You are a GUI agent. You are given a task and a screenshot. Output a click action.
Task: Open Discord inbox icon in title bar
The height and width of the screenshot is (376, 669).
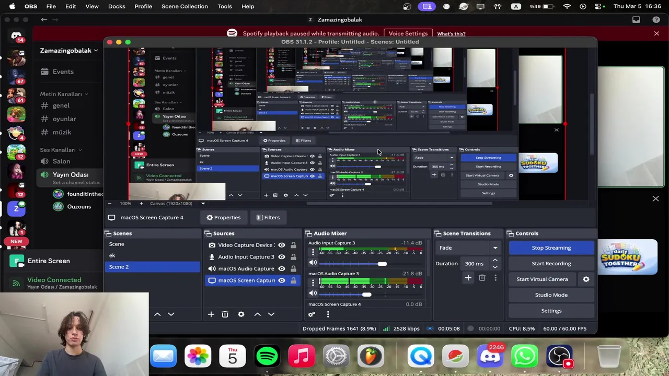click(636, 20)
